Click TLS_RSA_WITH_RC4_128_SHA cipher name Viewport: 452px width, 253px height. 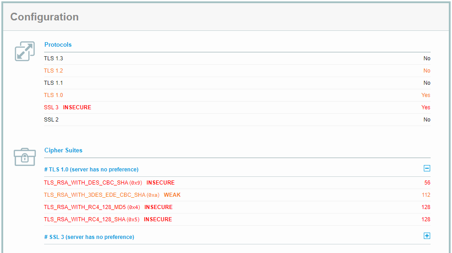pyautogui.click(x=85, y=219)
